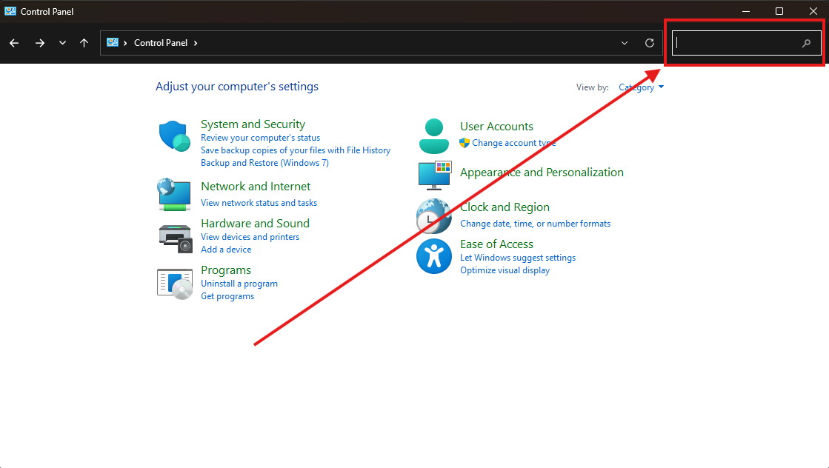
Task: Open Backup and Restore (Windows 7)
Action: point(265,163)
